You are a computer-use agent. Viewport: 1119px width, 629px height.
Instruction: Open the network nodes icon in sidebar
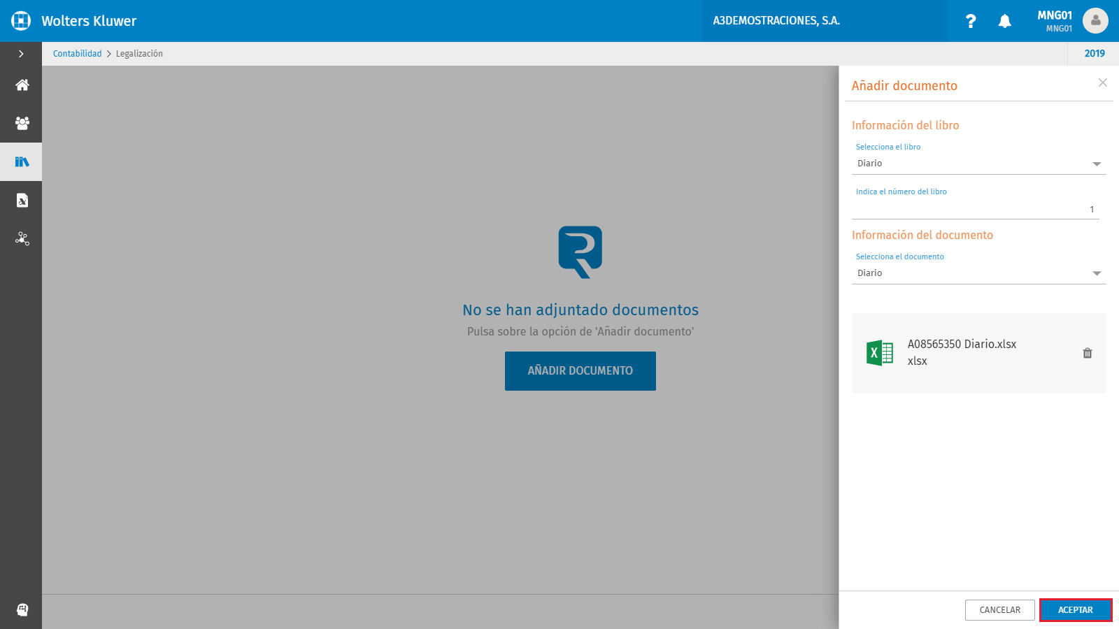[22, 238]
